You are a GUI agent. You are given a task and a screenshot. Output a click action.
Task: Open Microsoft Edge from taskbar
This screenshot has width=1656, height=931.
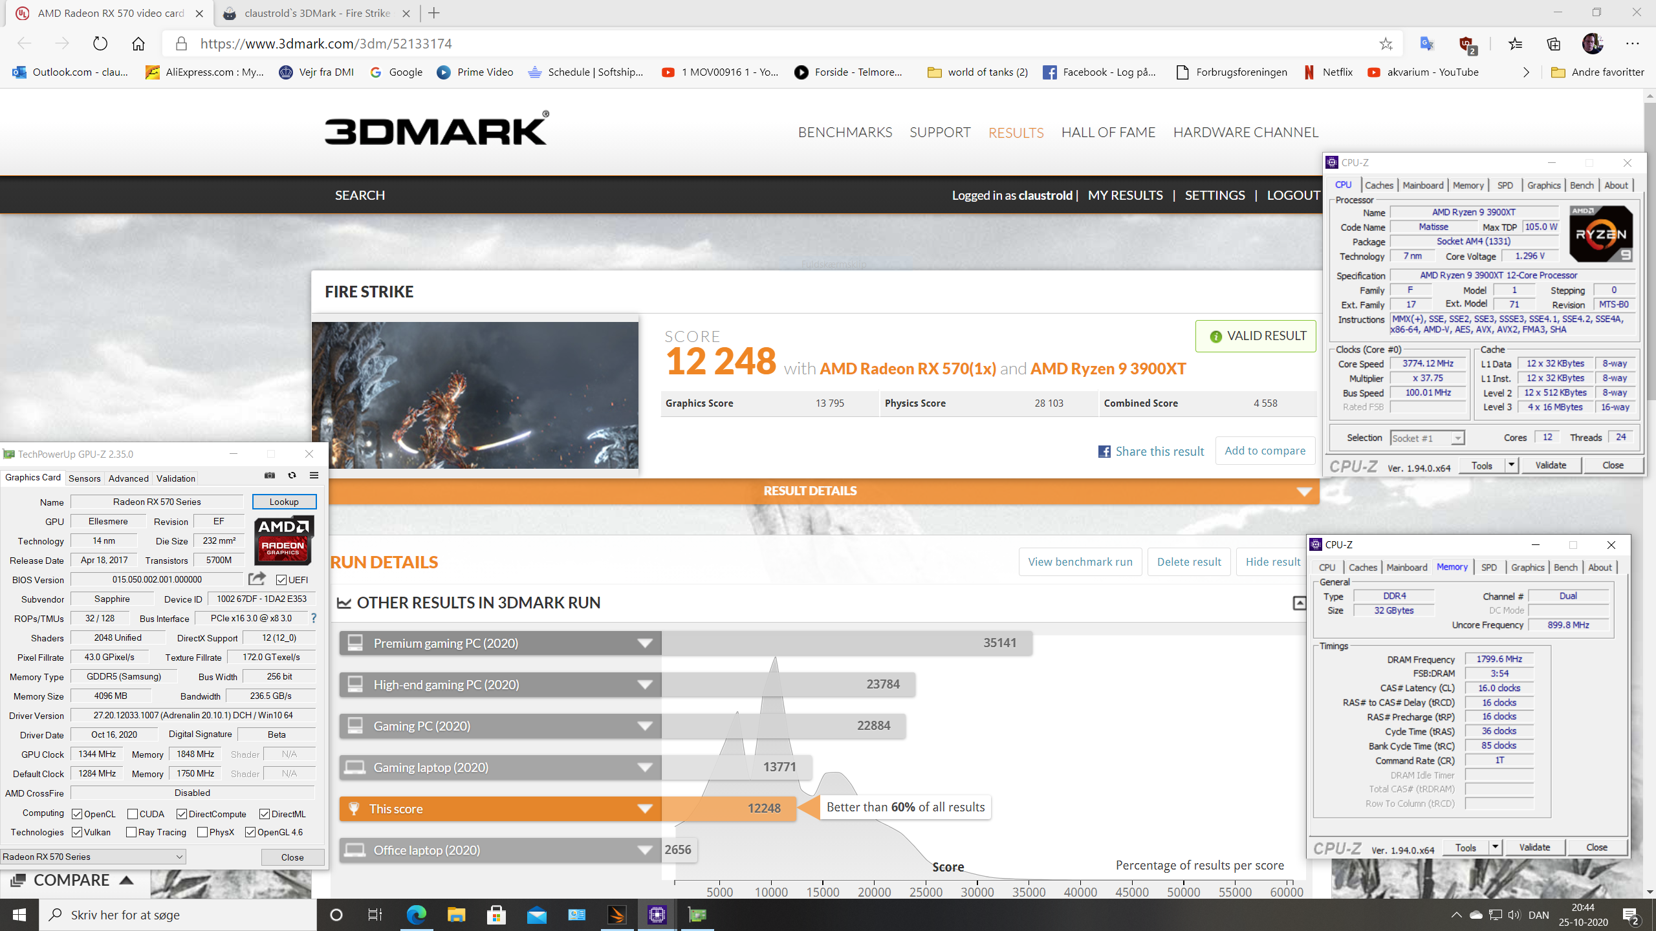(x=416, y=914)
